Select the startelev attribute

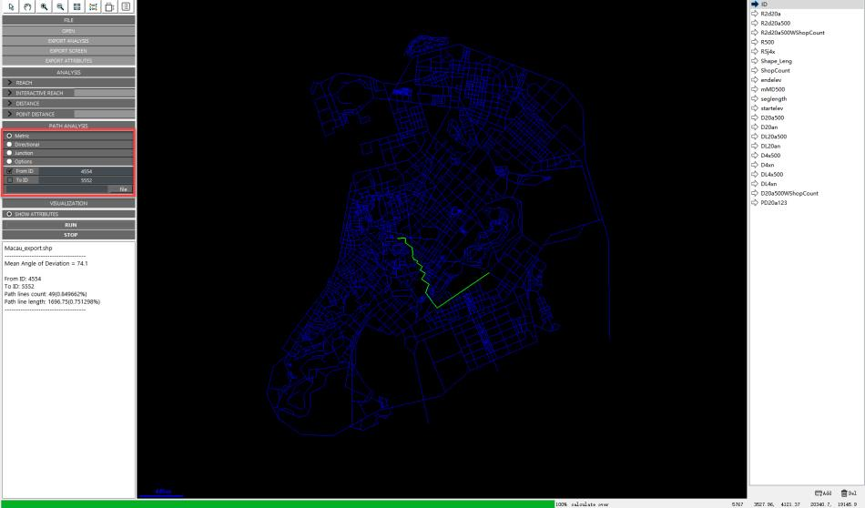click(772, 108)
